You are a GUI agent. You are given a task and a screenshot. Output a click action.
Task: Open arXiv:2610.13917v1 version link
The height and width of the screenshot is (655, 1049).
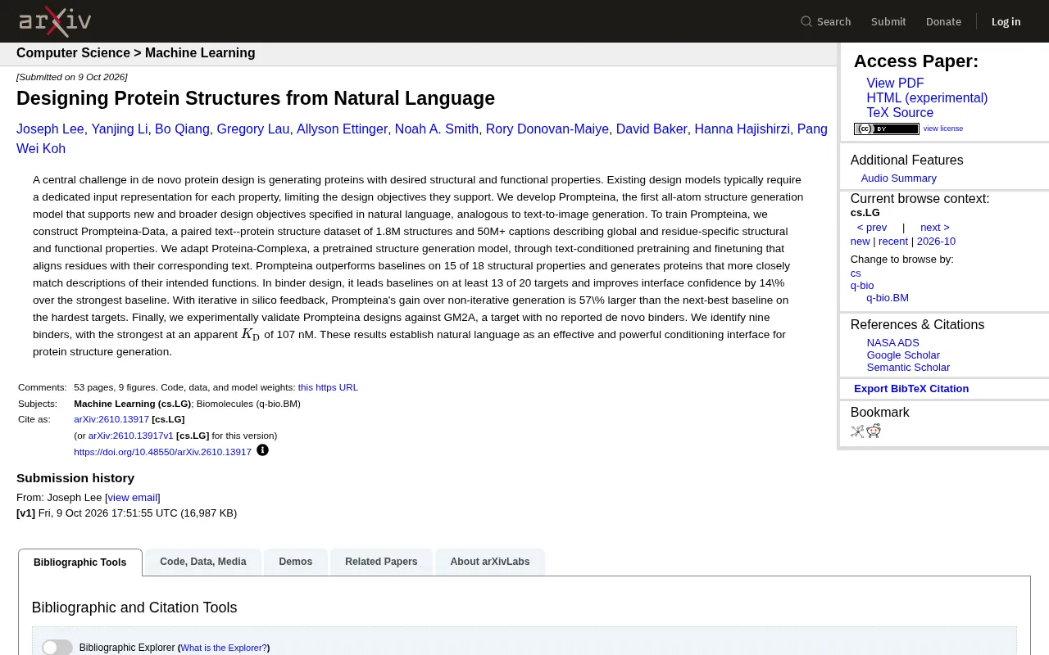coord(131,436)
